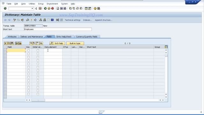The height and width of the screenshot is (115, 204).
Task: Tick the Key checkbox in first row
Action: click(28, 50)
